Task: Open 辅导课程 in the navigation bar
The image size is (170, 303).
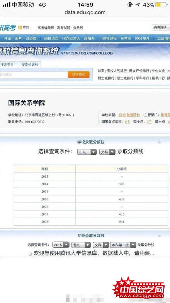Action: [109, 38]
